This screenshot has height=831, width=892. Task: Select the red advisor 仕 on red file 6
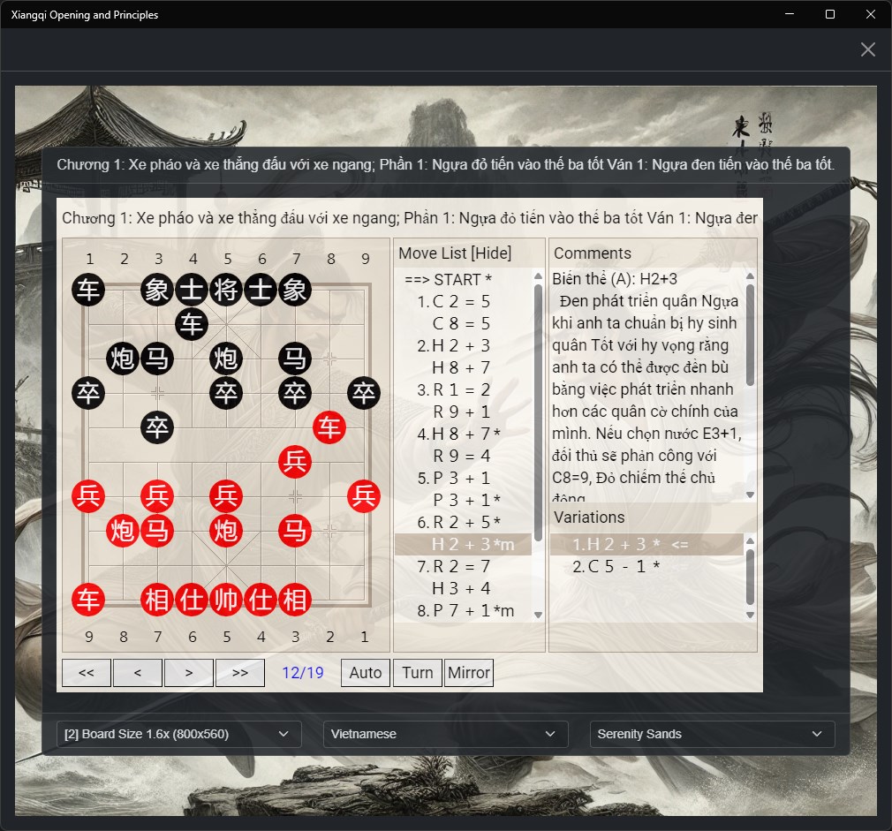pyautogui.click(x=192, y=600)
